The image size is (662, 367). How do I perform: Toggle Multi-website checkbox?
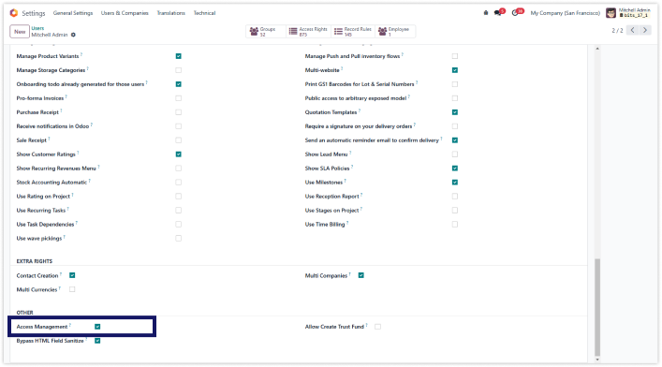click(455, 70)
